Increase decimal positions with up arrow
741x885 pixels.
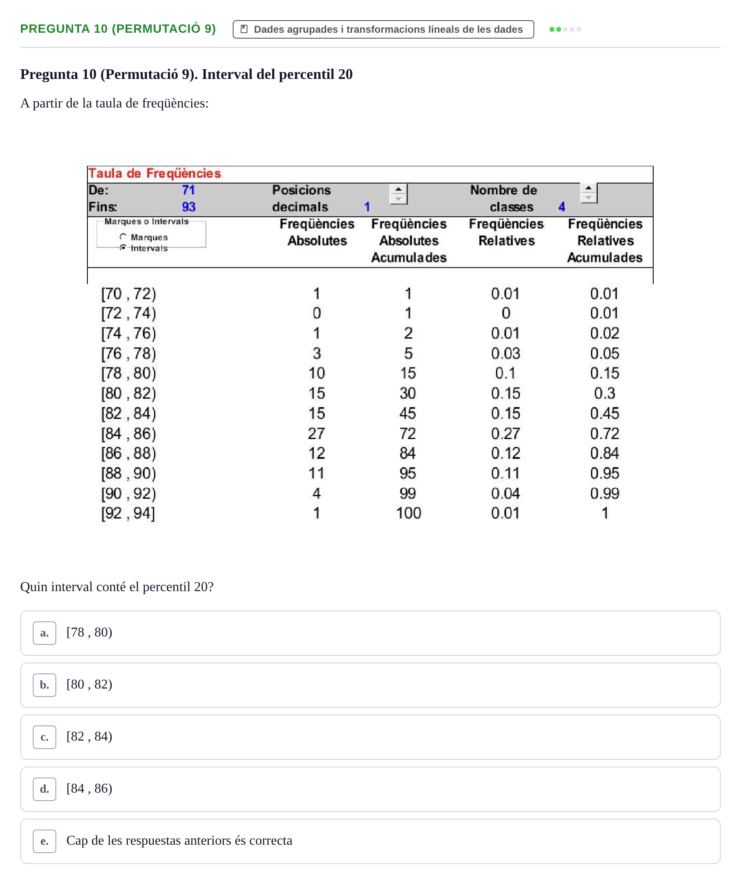(398, 189)
